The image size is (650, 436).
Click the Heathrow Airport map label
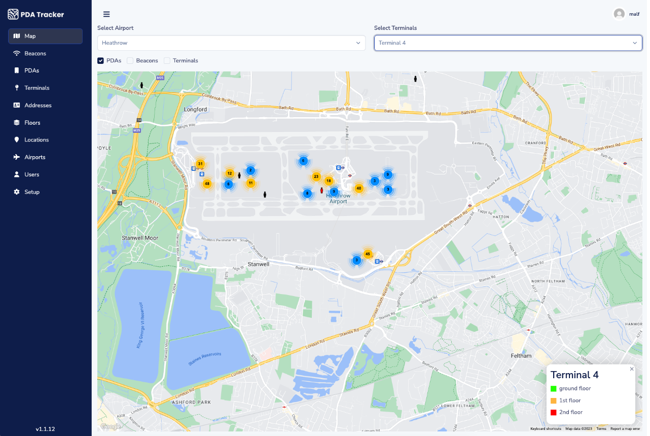click(338, 199)
